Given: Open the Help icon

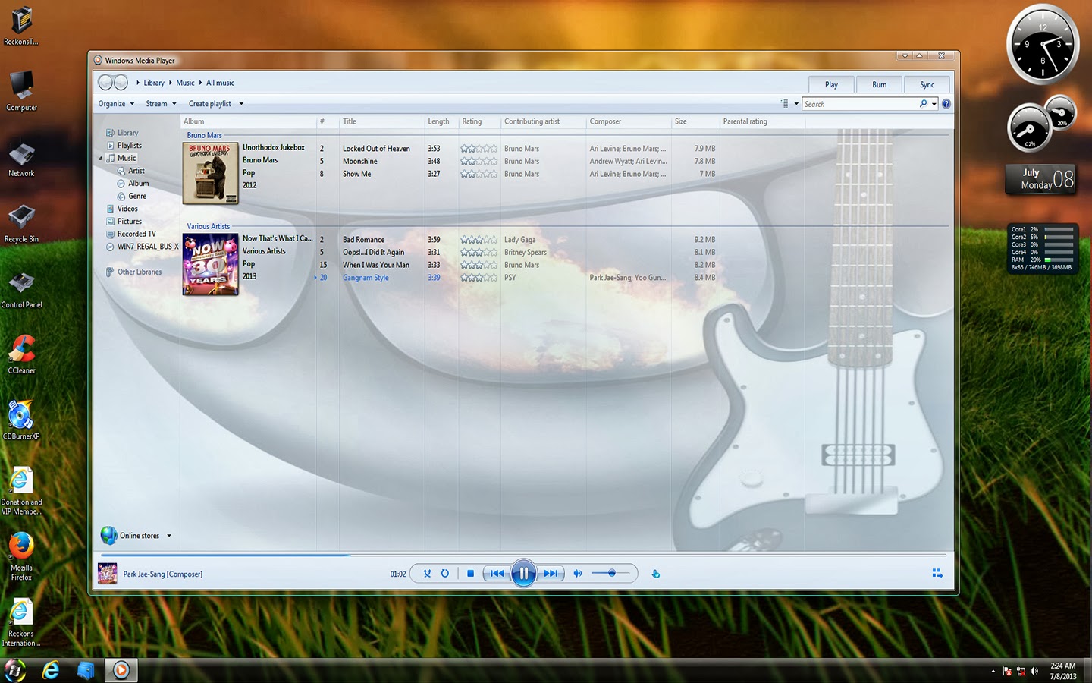Looking at the screenshot, I should [x=946, y=104].
